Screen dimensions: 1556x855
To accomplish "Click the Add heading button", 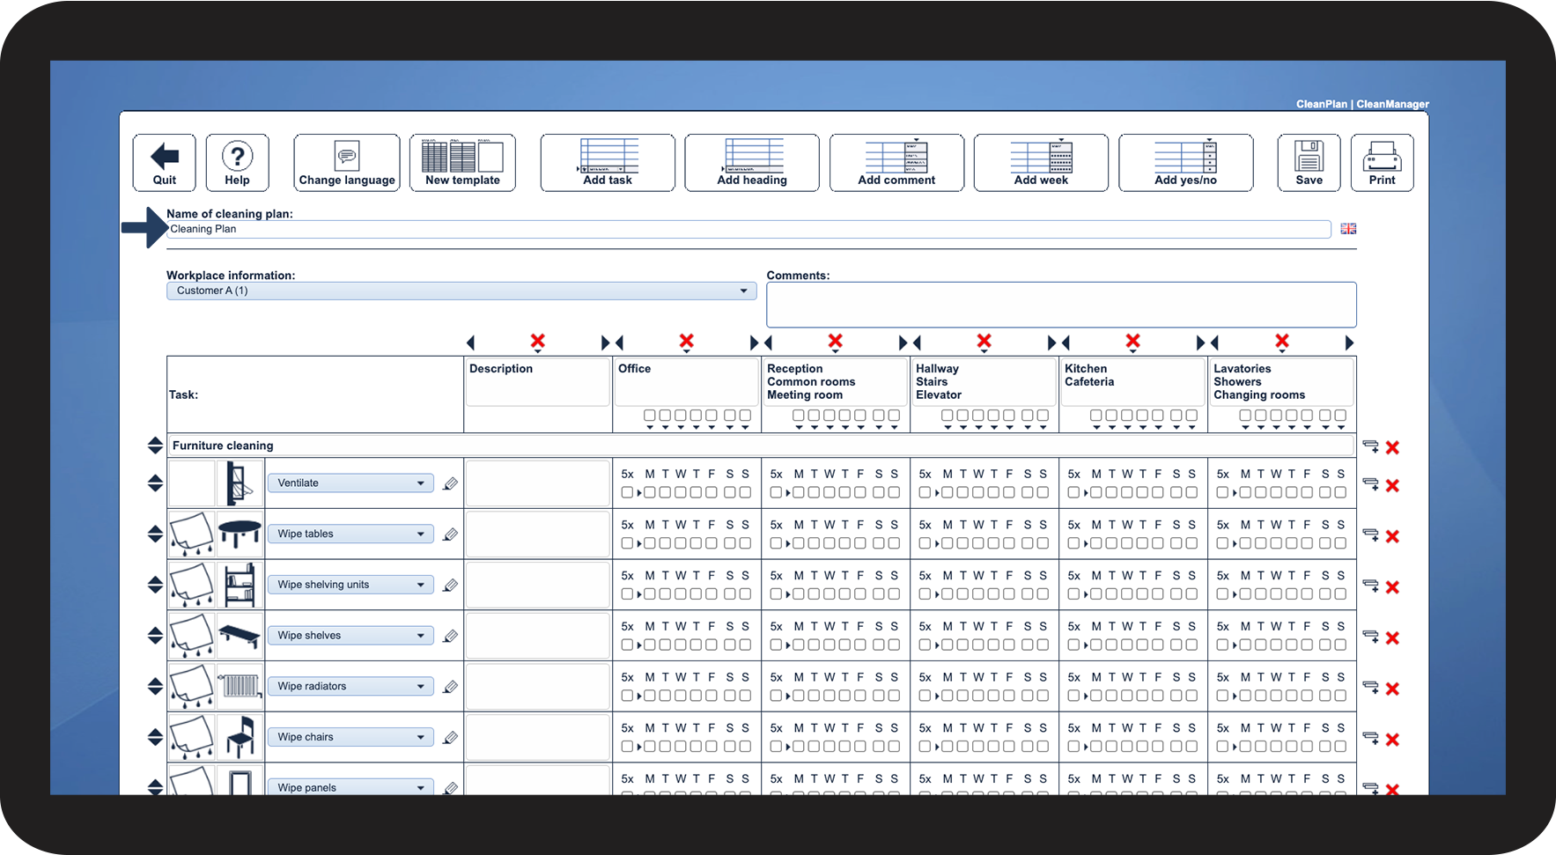I will 752,163.
